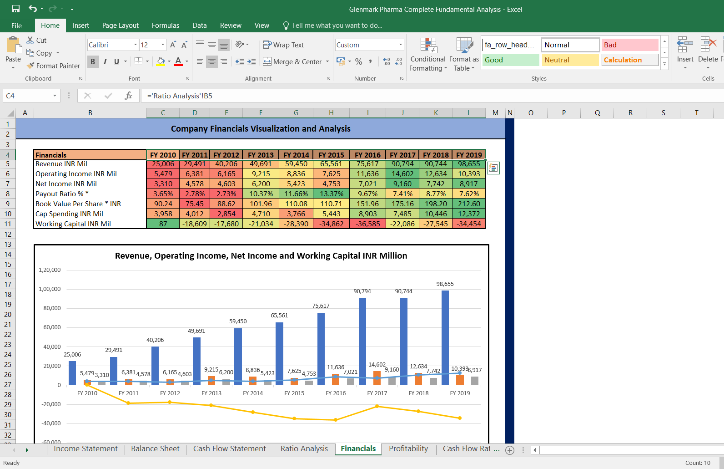Toggle Wrap Text
724x469 pixels.
point(284,45)
